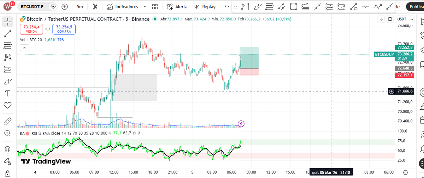This screenshot has width=424, height=178.
Task: Open the chart patterns tool
Action: click(8, 57)
